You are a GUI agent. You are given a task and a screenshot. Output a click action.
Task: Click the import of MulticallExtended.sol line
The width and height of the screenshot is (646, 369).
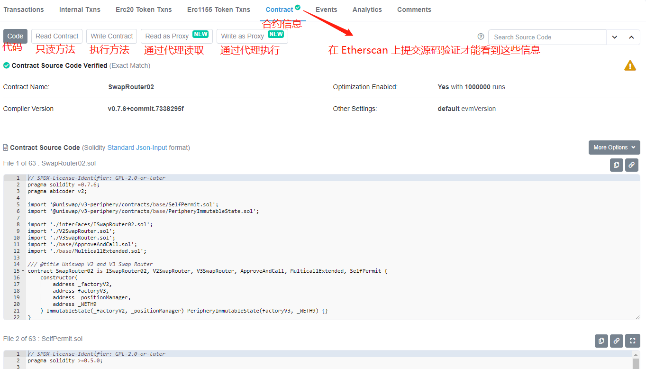[87, 251]
